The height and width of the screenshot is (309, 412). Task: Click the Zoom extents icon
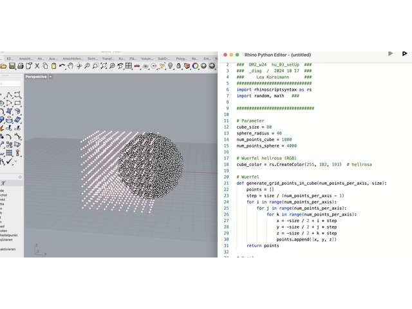[x=104, y=66]
